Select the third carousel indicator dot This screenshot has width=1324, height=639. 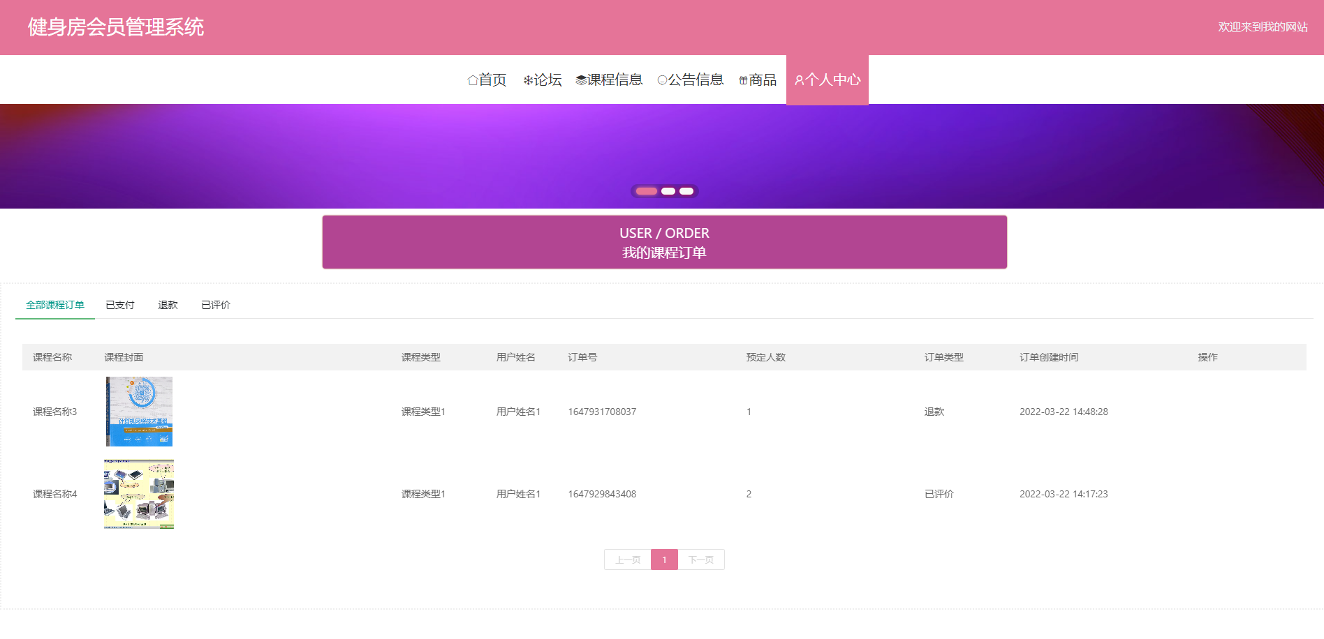coord(686,191)
